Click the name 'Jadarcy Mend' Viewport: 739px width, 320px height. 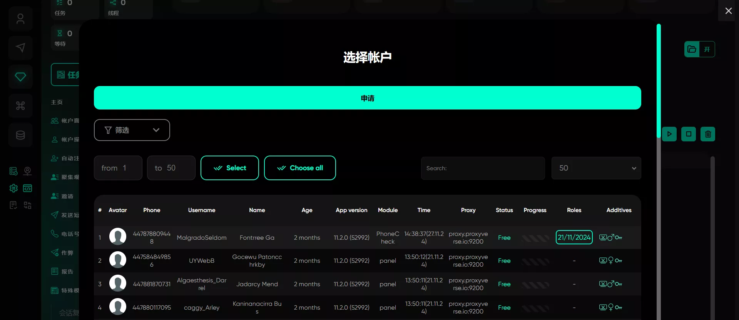tap(257, 284)
